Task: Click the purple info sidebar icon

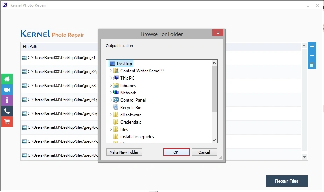Action: (7, 101)
